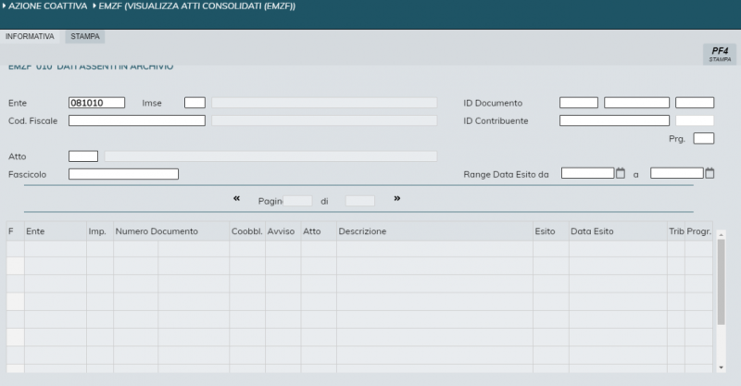Click the first ID Documento field
The image size is (741, 386).
coord(579,103)
